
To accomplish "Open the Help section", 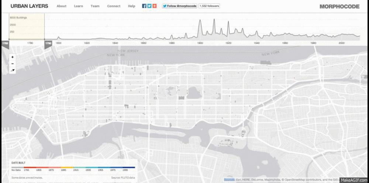I will pos(131,6).
